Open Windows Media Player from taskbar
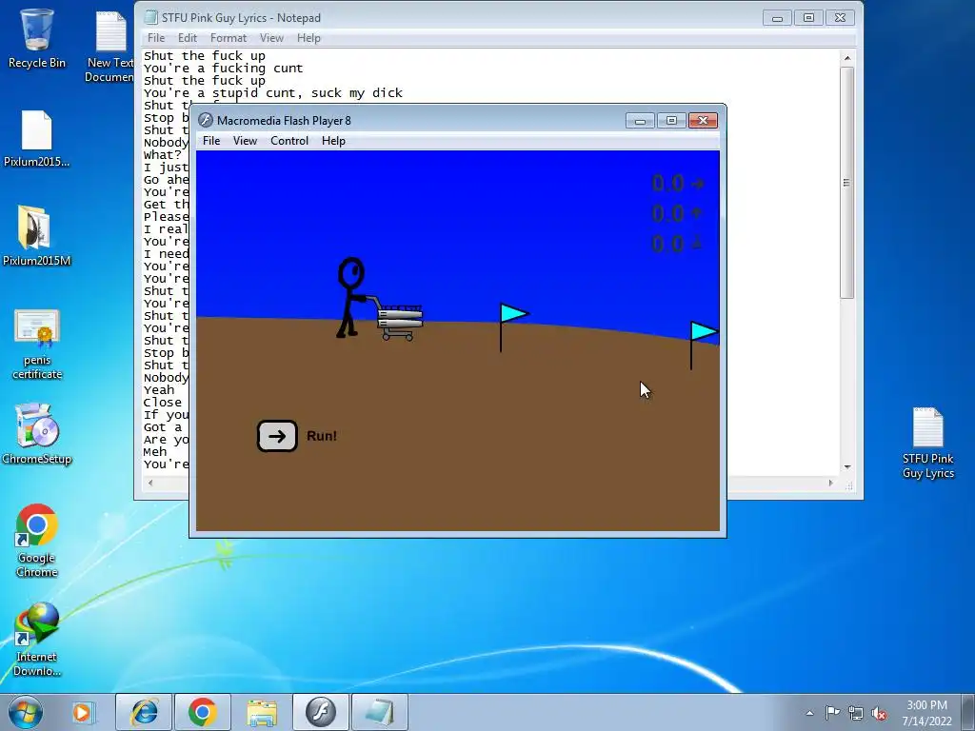The image size is (975, 731). coord(82,712)
